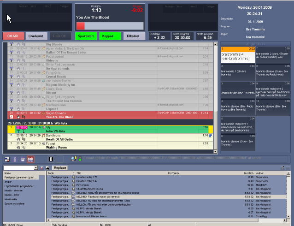Click the music note icon of the Darkthrone row

pos(43,135)
